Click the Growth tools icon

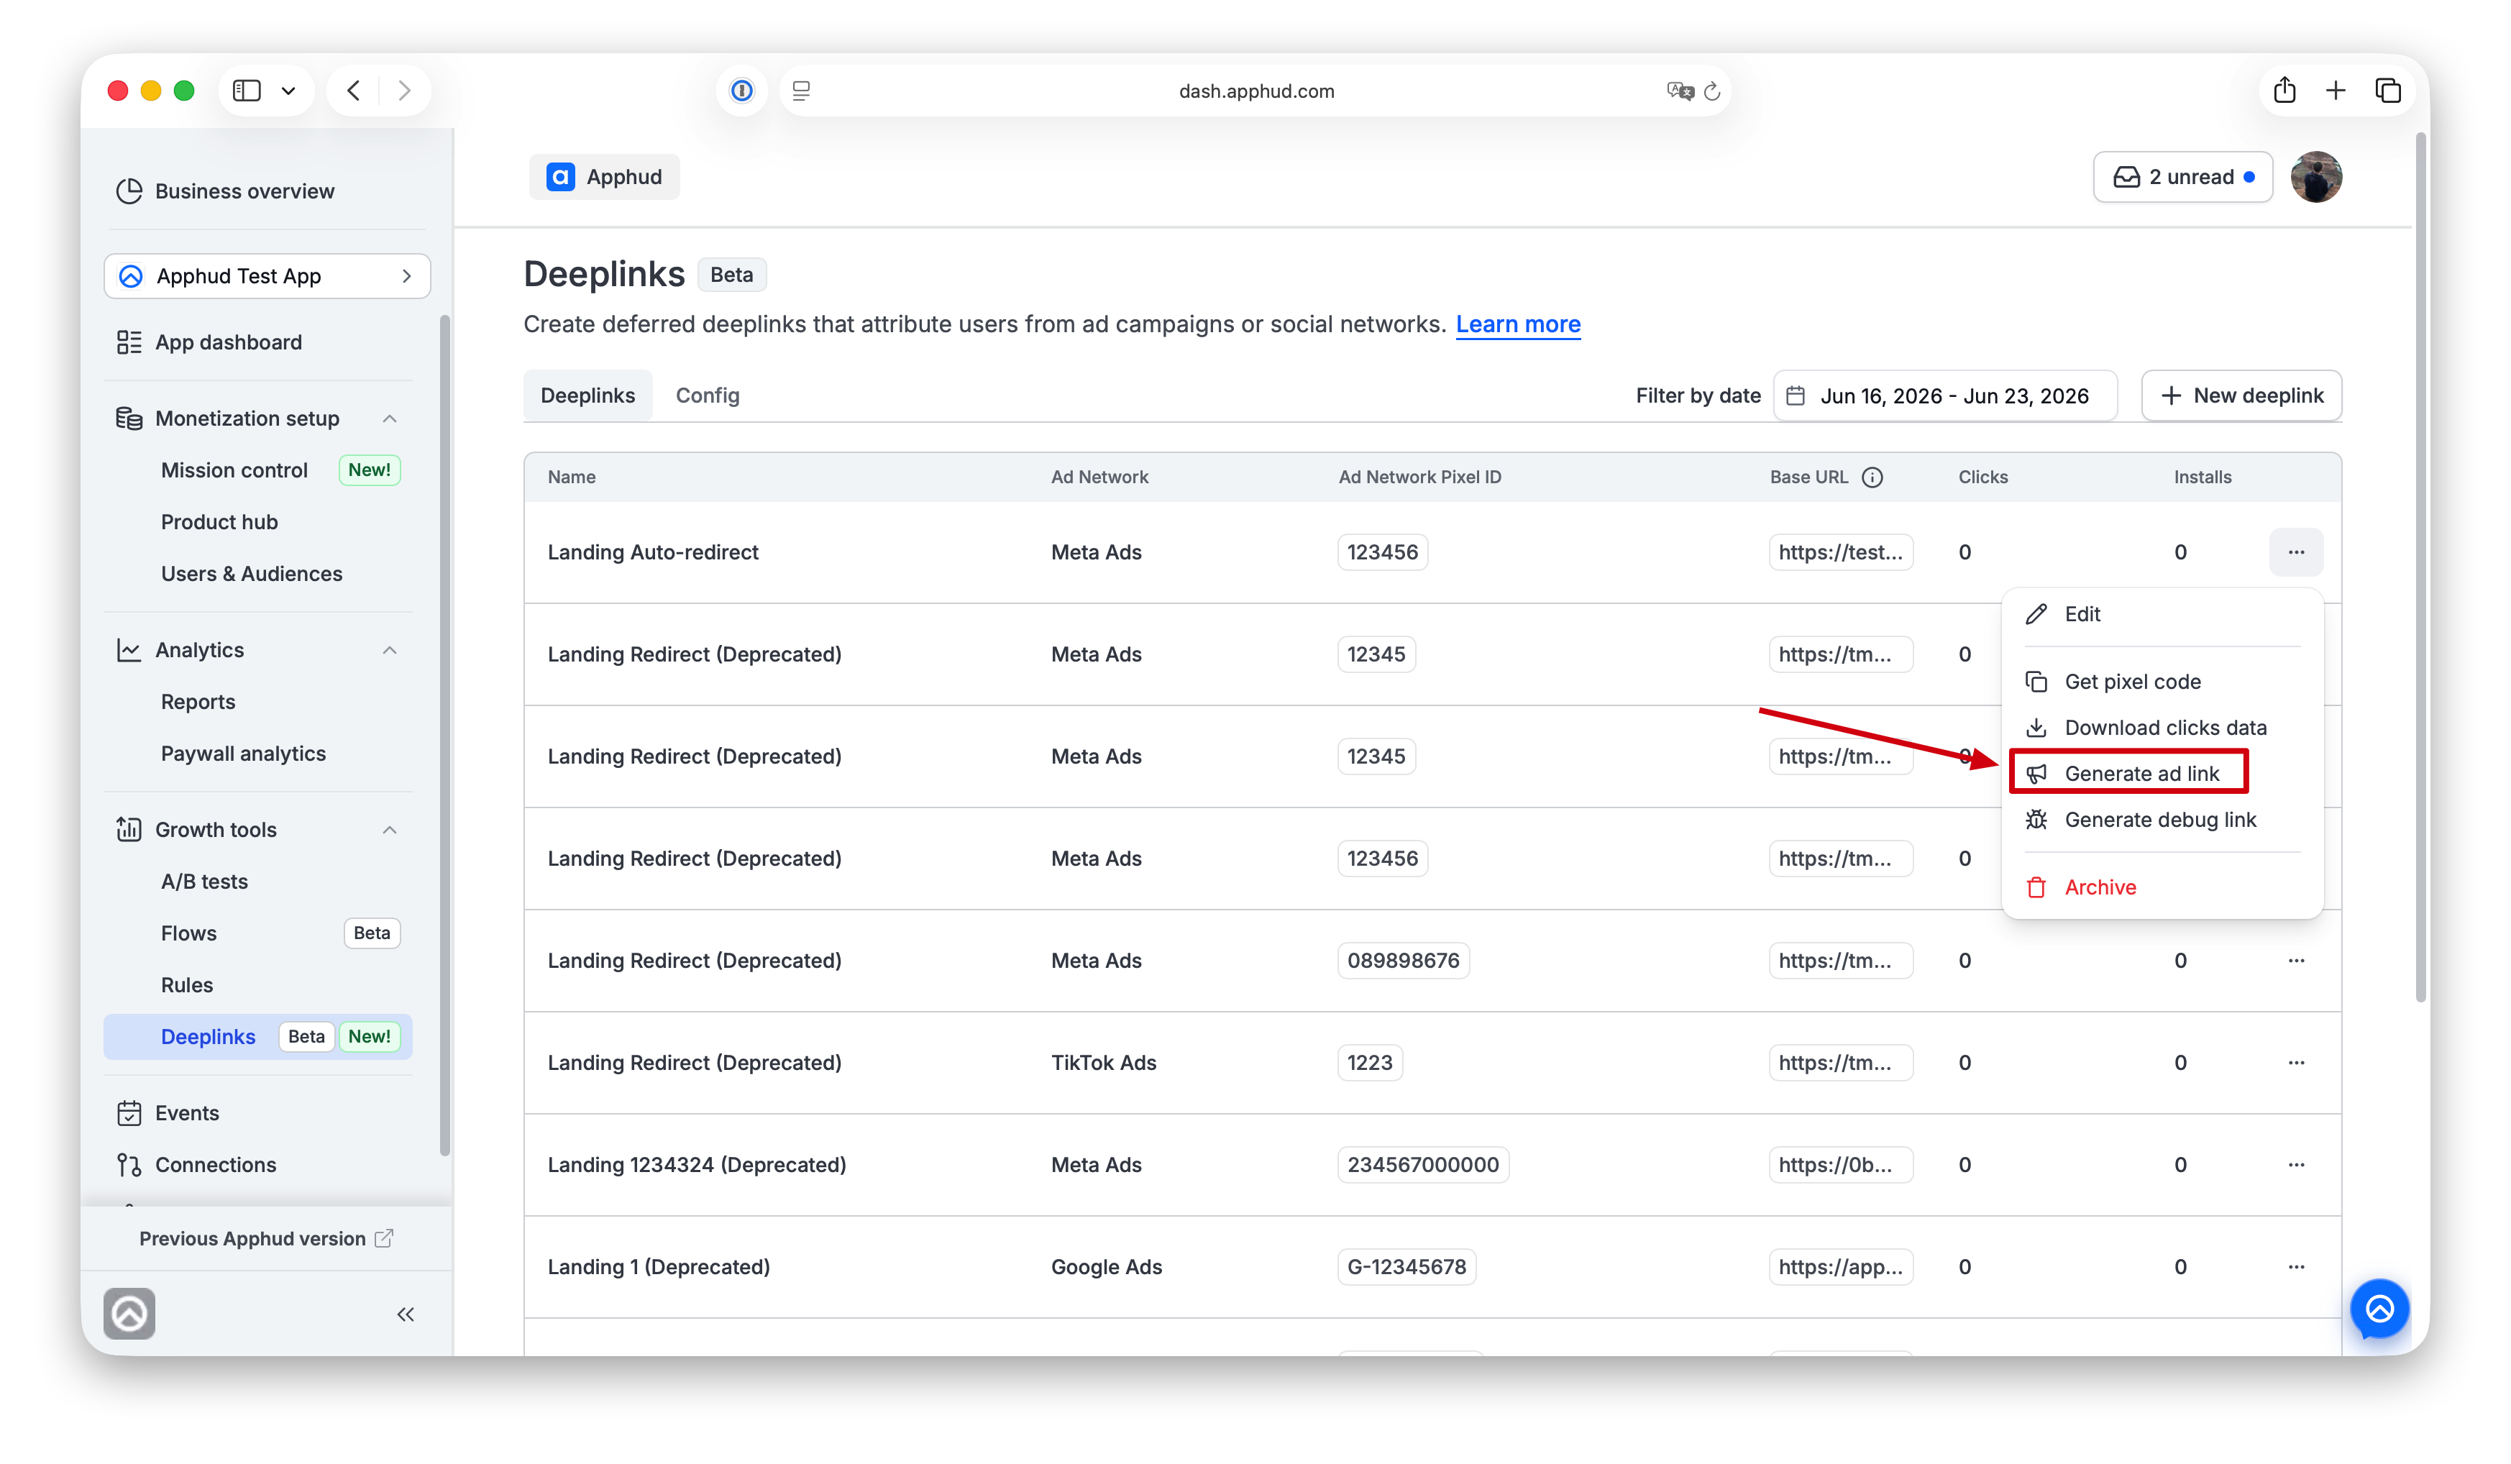[129, 829]
